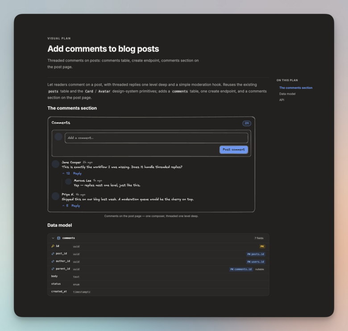348x331 pixels.
Task: Click Priya N.'s avatar circle
Action: click(x=55, y=196)
